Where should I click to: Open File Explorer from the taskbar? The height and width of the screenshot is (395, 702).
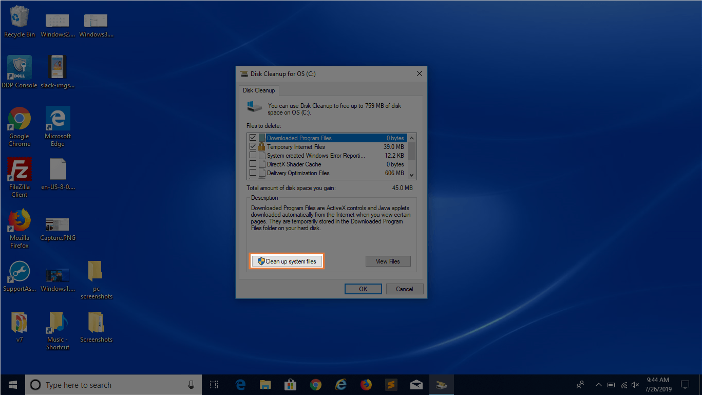coord(265,384)
